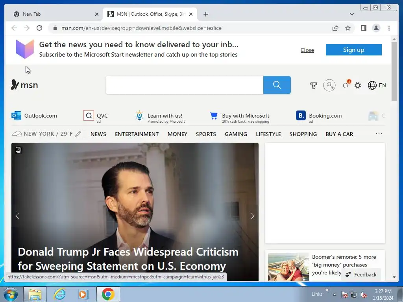Open the GAMING section
403x302 pixels.
click(236, 134)
